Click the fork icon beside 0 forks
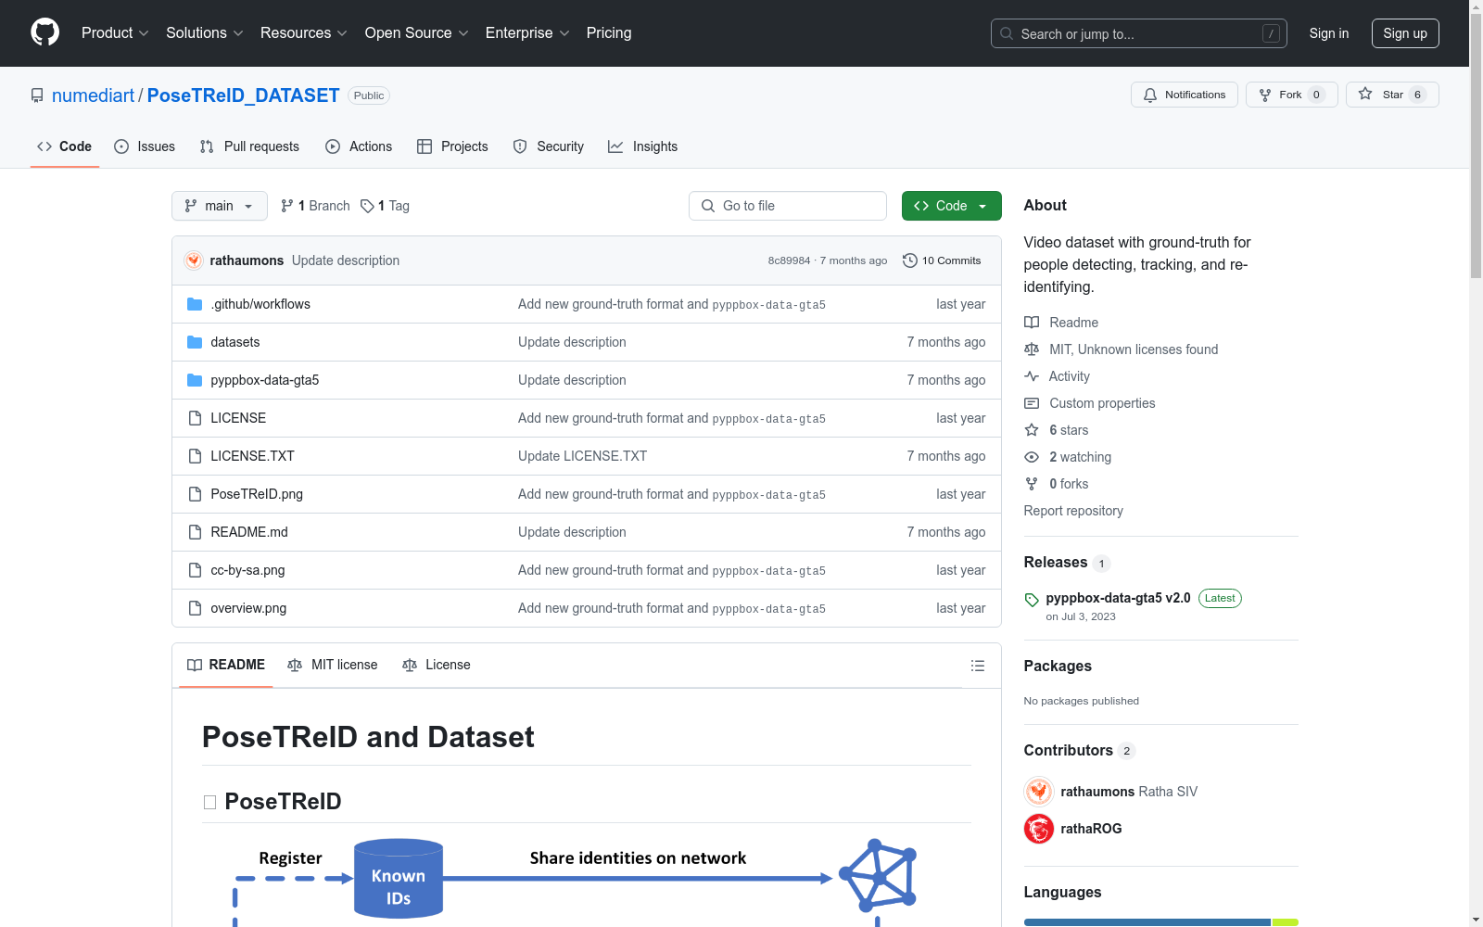The height and width of the screenshot is (927, 1483). 1032,484
